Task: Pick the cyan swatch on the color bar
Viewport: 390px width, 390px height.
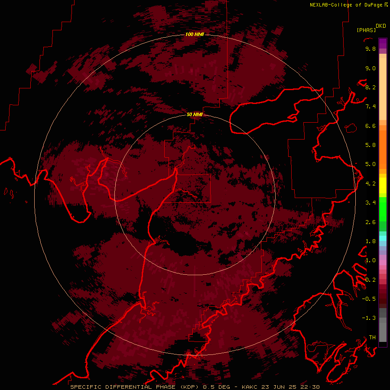Action: tap(383, 238)
